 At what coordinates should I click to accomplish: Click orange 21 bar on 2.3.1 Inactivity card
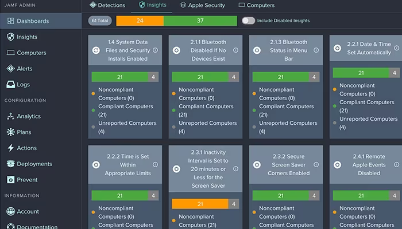pos(200,204)
